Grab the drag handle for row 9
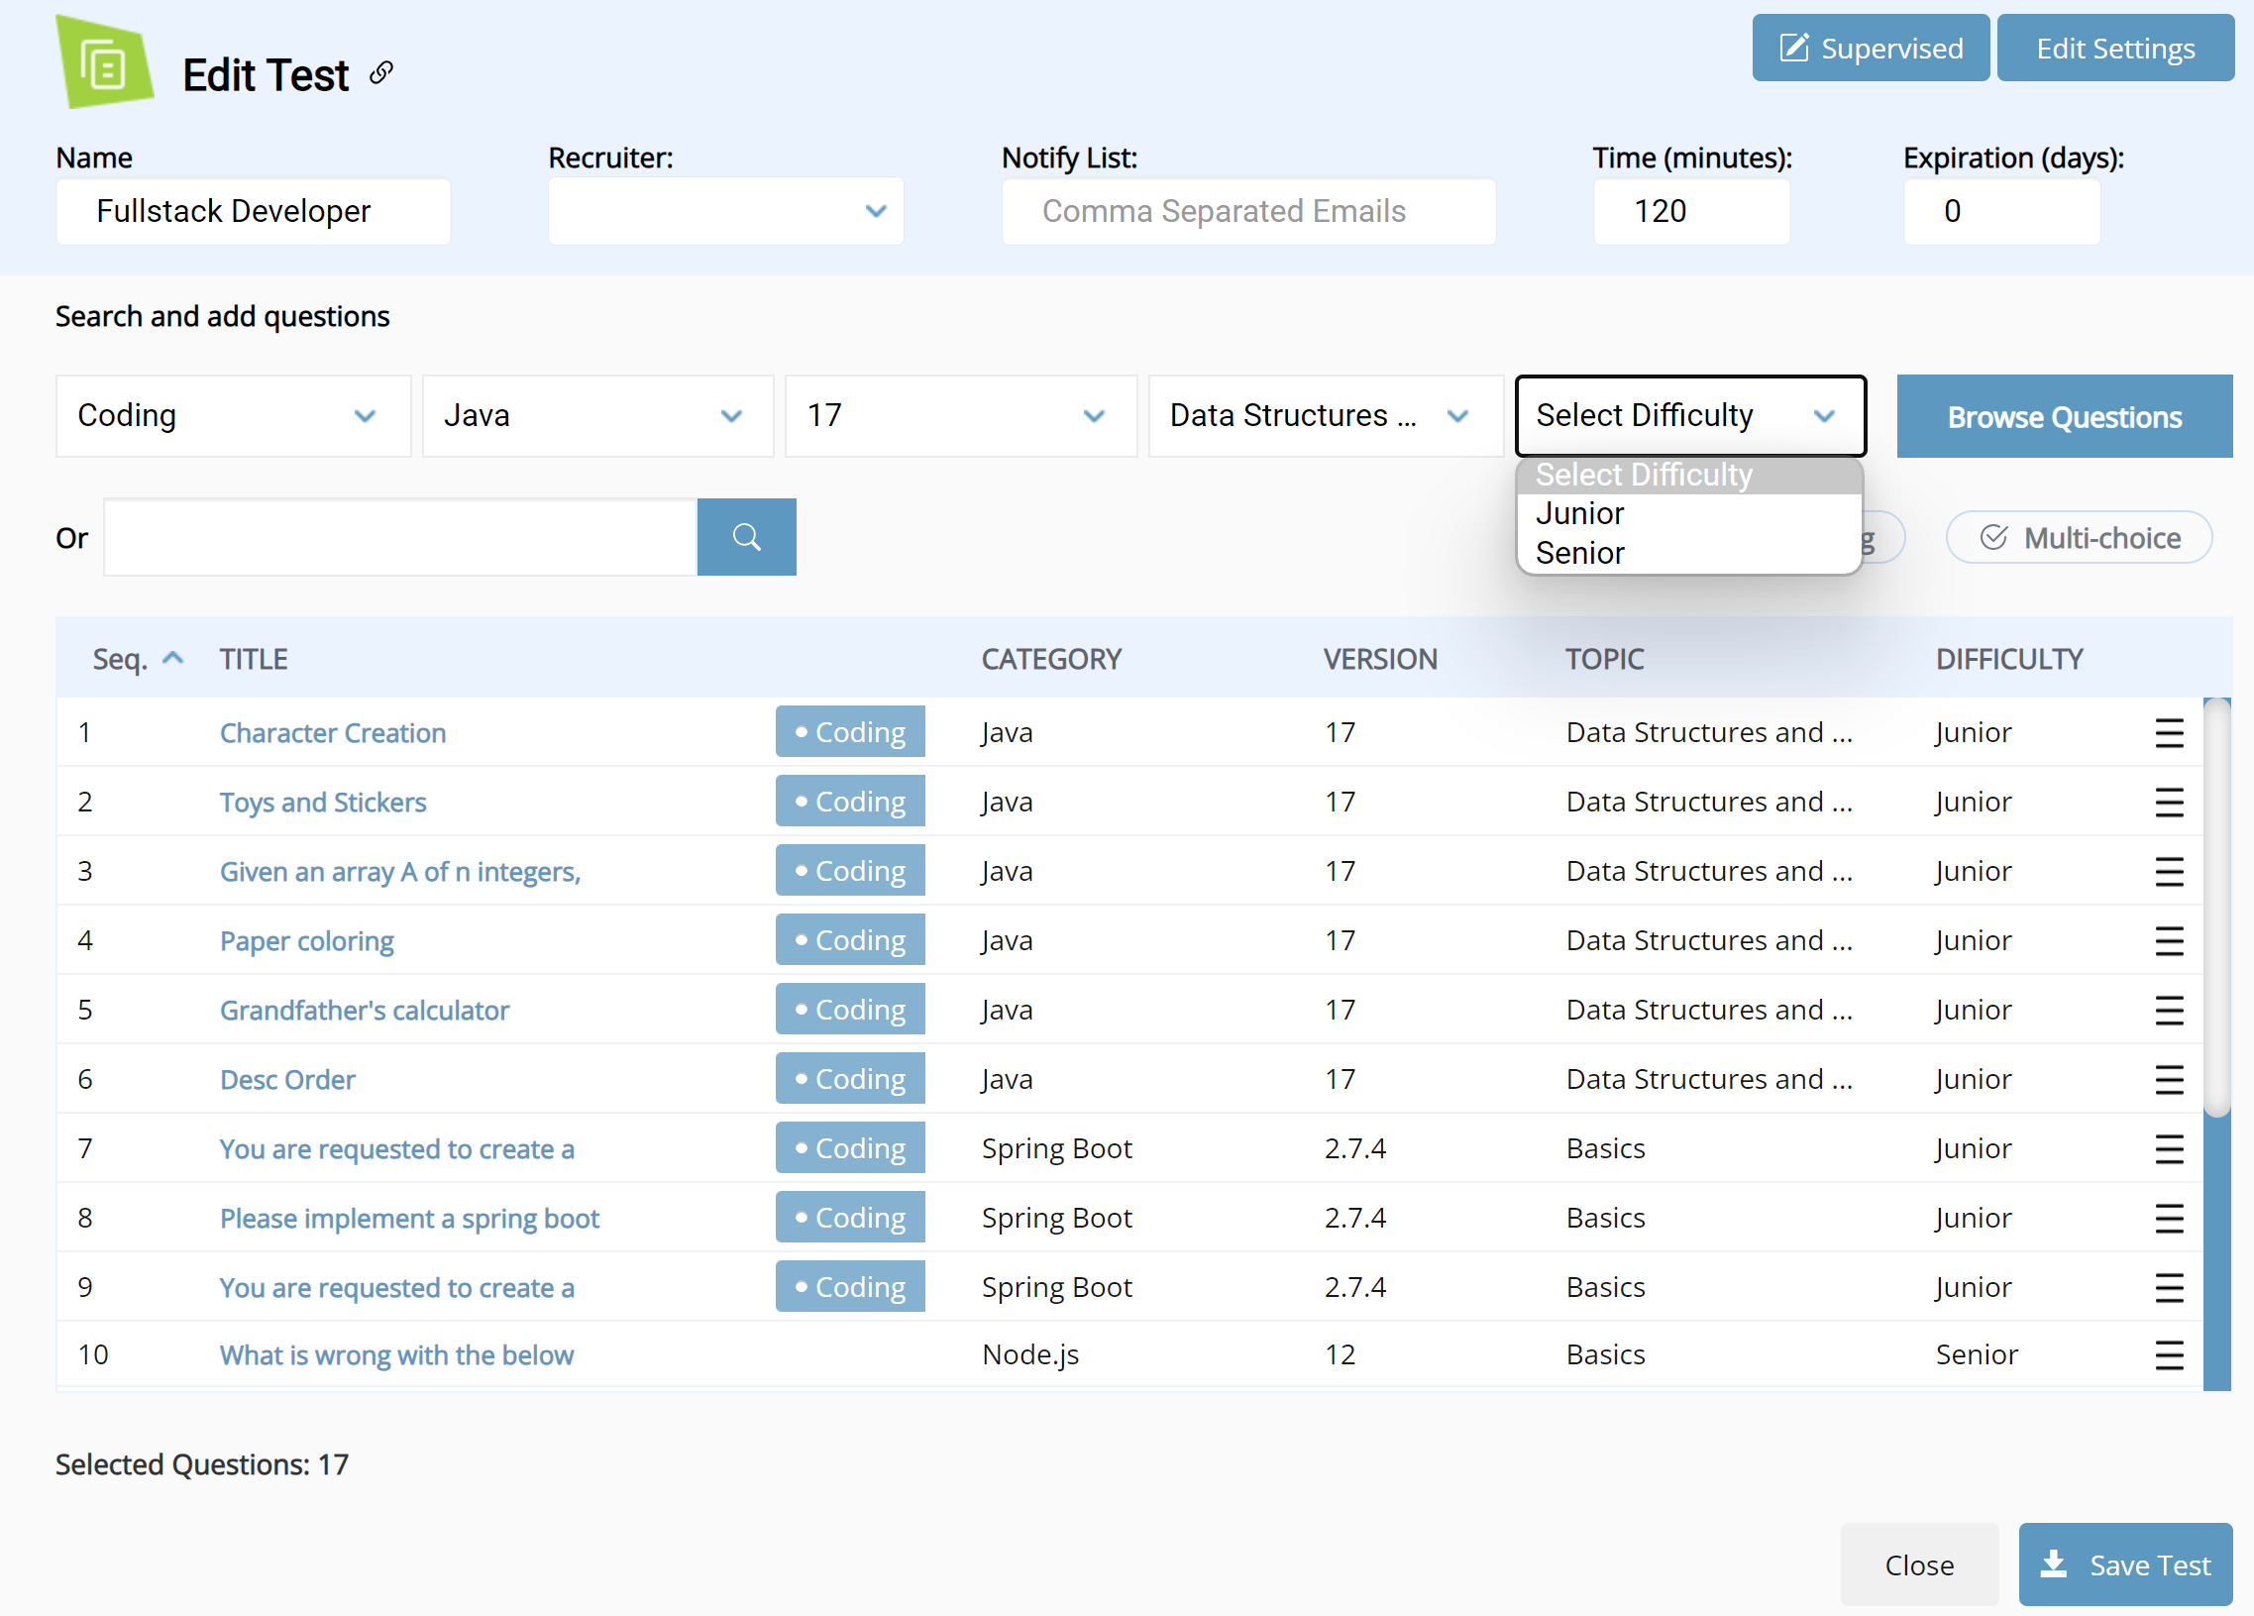 (2169, 1288)
